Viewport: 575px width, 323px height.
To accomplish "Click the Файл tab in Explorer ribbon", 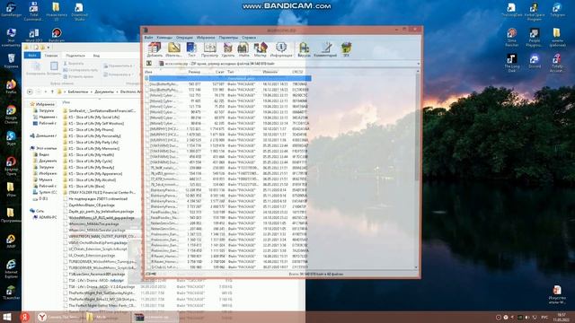I will coord(32,56).
